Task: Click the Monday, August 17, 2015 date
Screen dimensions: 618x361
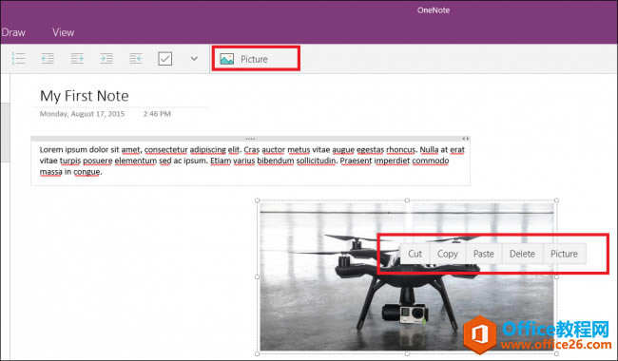Action: [82, 114]
